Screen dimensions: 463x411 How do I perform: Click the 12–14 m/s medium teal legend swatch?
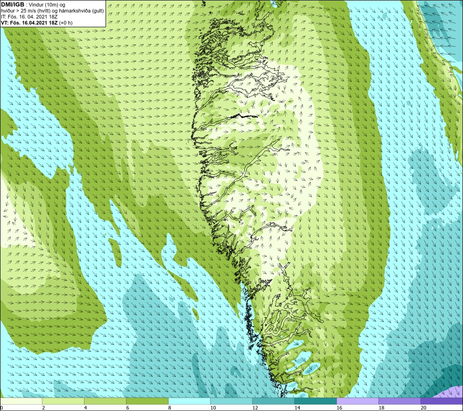[x=274, y=401]
